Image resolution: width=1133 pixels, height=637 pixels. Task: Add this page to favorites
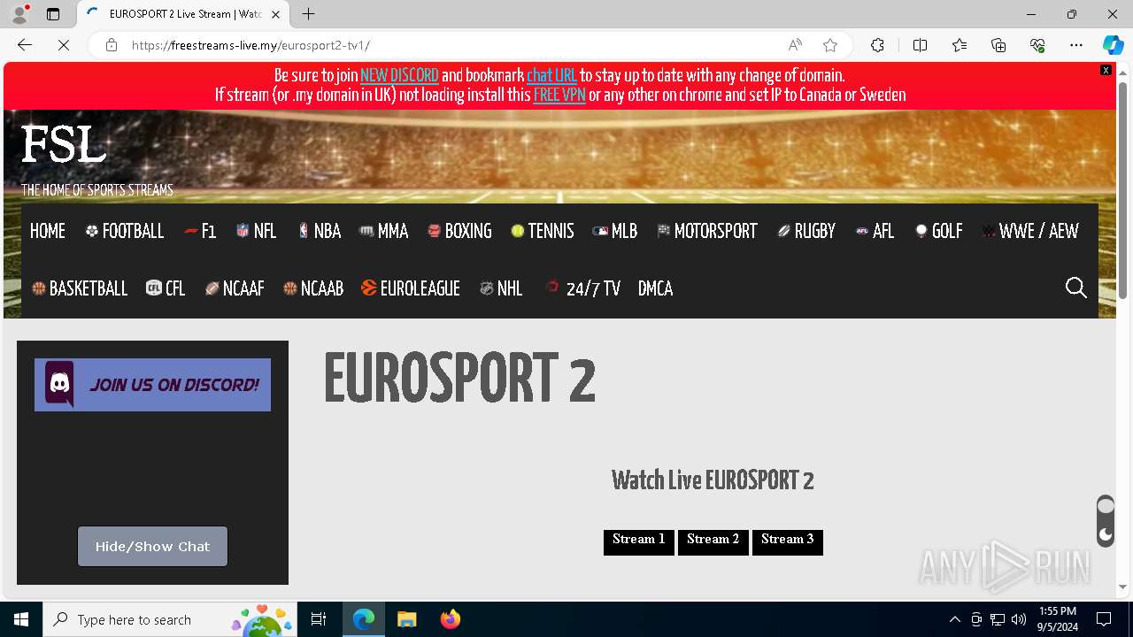tap(830, 45)
